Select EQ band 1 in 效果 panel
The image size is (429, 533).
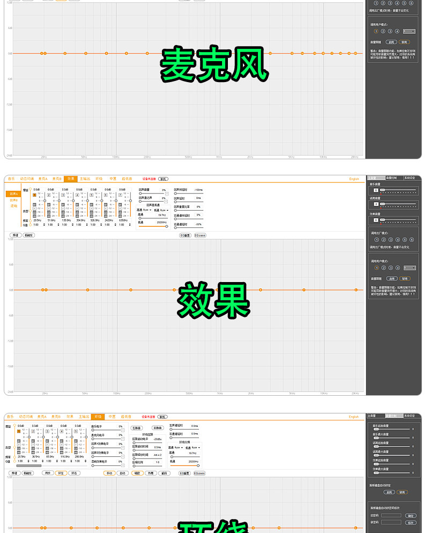pyautogui.click(x=34, y=195)
